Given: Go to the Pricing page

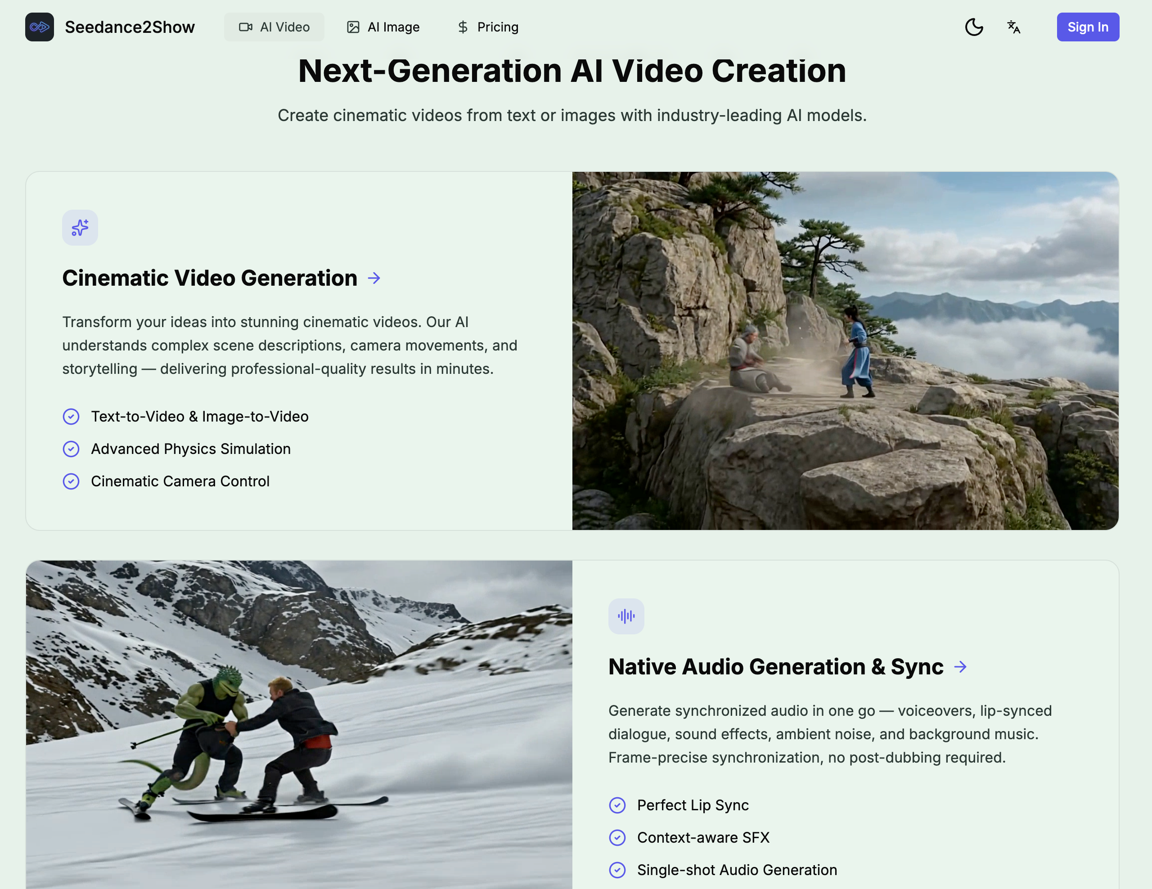Looking at the screenshot, I should tap(487, 27).
